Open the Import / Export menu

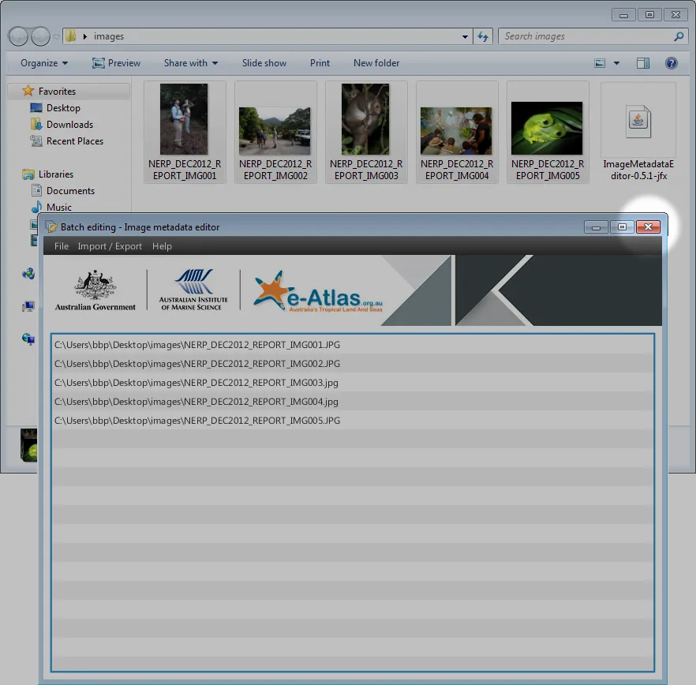[110, 246]
